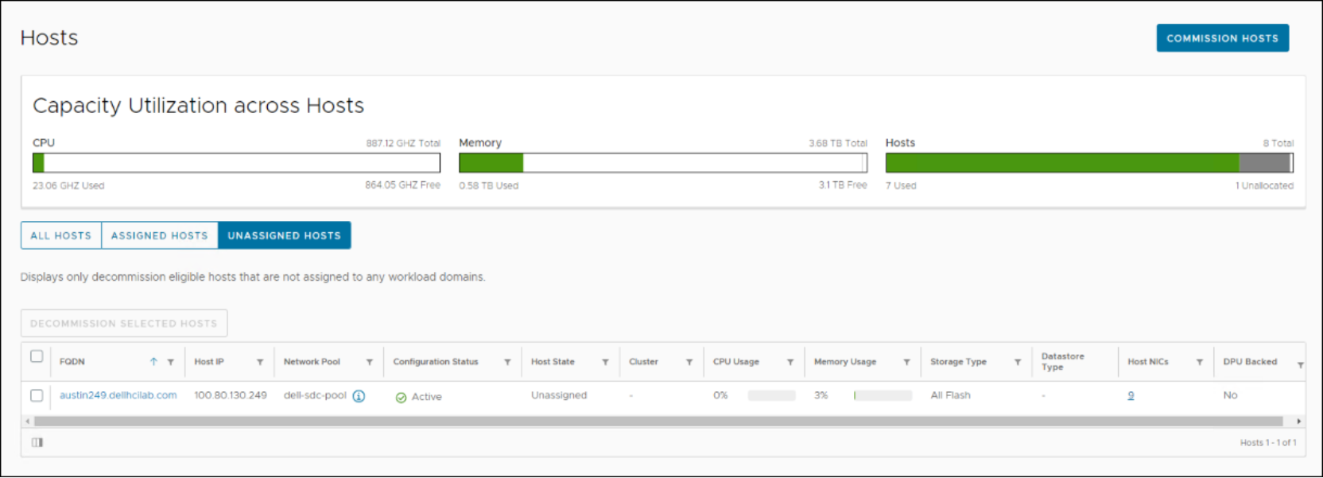This screenshot has width=1323, height=478.
Task: Switch to the Assigned Hosts tab
Action: click(x=160, y=235)
